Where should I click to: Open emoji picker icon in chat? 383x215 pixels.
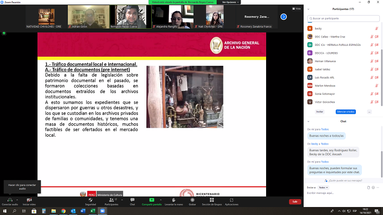coord(373,188)
